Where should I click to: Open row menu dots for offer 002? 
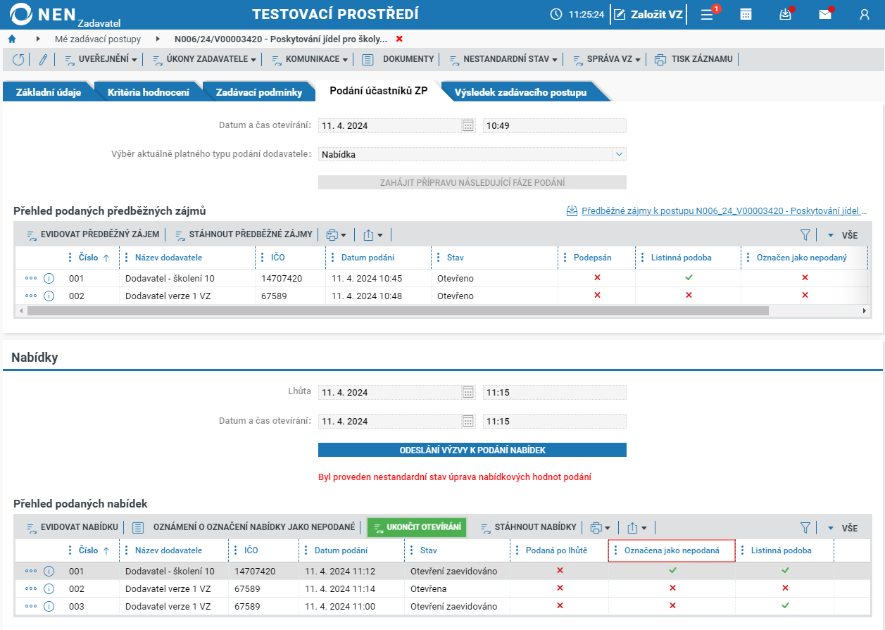click(x=30, y=588)
